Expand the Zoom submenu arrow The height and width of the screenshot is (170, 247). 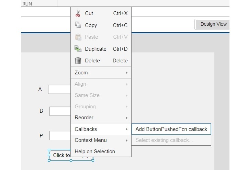127,73
